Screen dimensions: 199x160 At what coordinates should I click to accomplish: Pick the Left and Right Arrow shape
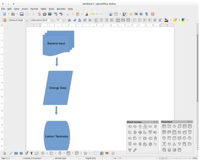[150, 126]
